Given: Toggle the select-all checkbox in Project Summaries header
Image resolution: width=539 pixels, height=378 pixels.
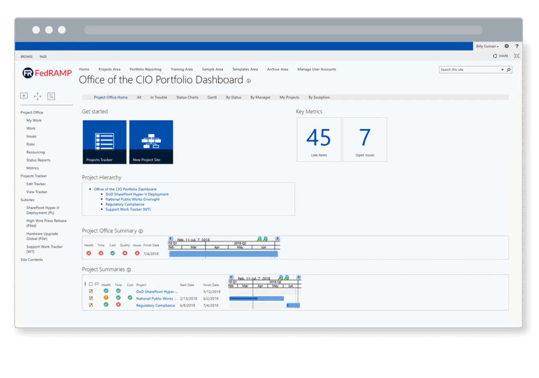Looking at the screenshot, I should 91,284.
